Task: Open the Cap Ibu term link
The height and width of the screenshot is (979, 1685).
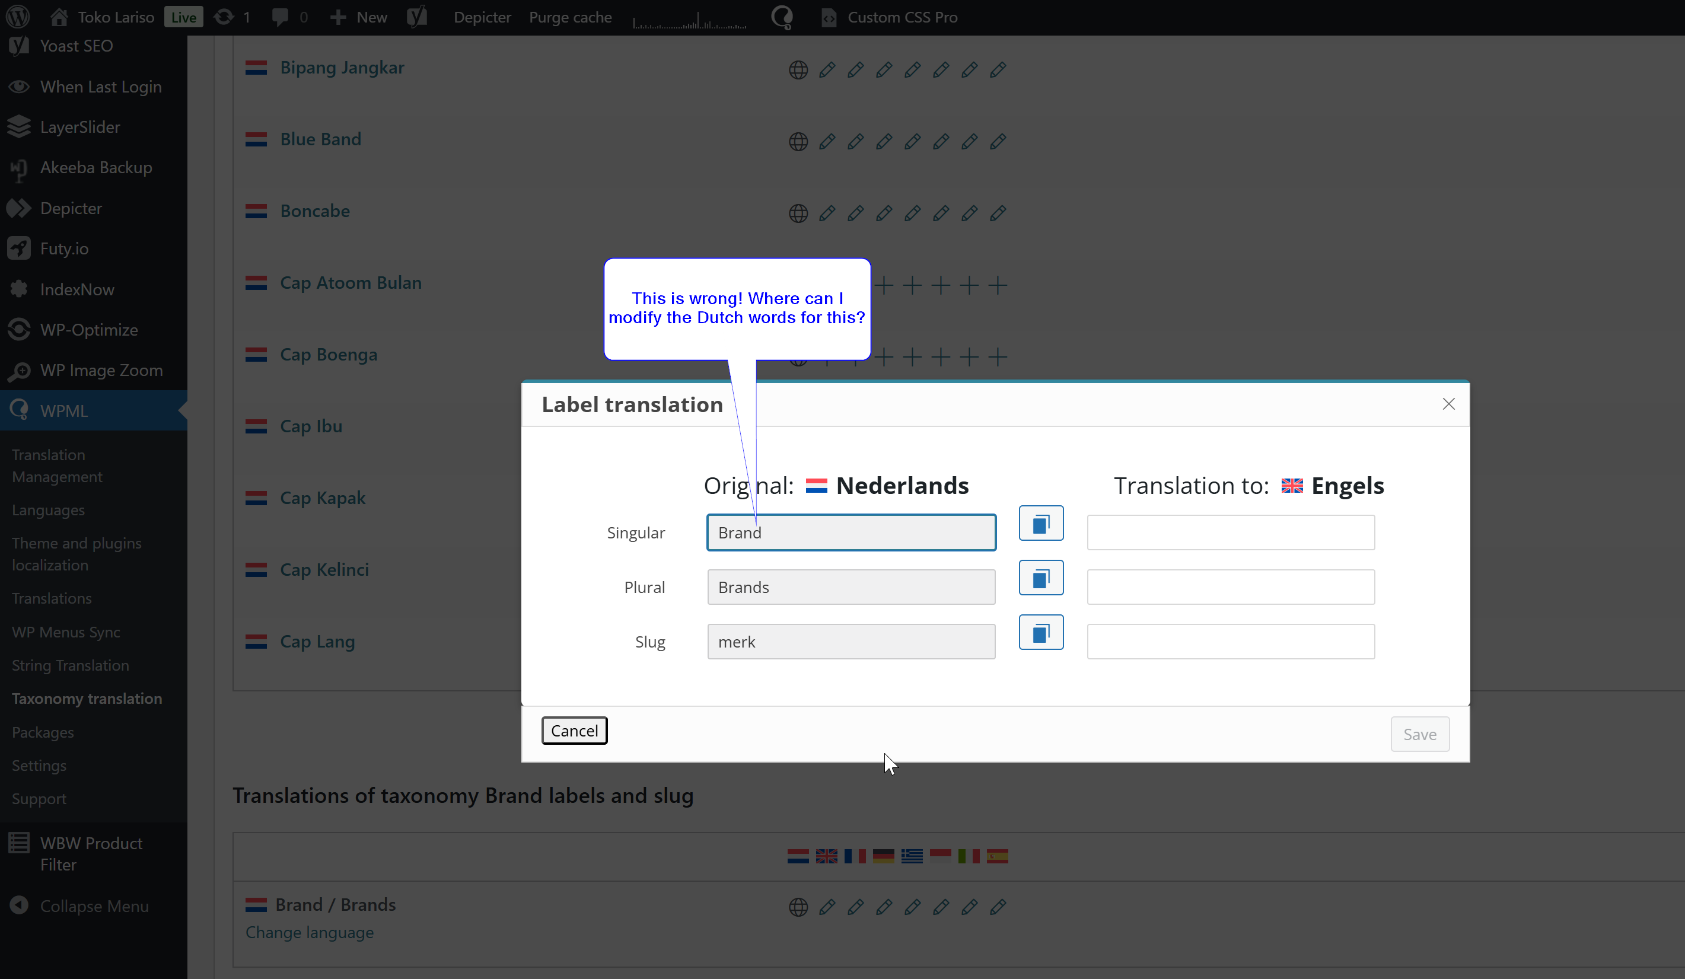Action: [x=311, y=426]
